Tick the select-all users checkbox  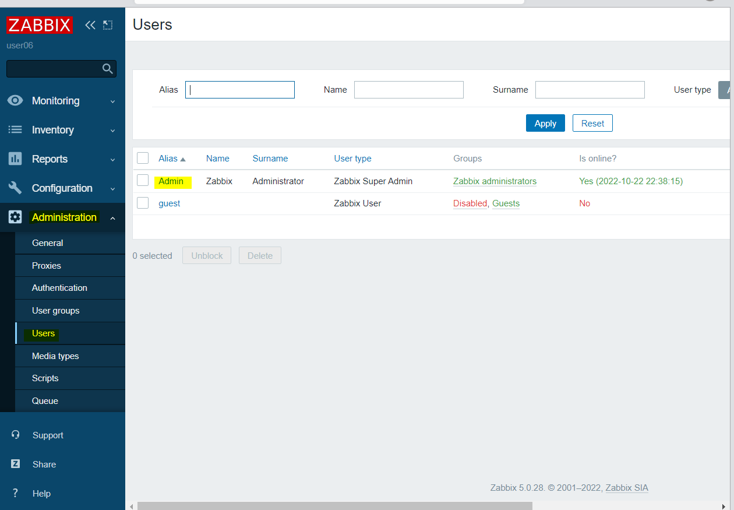[x=143, y=158]
